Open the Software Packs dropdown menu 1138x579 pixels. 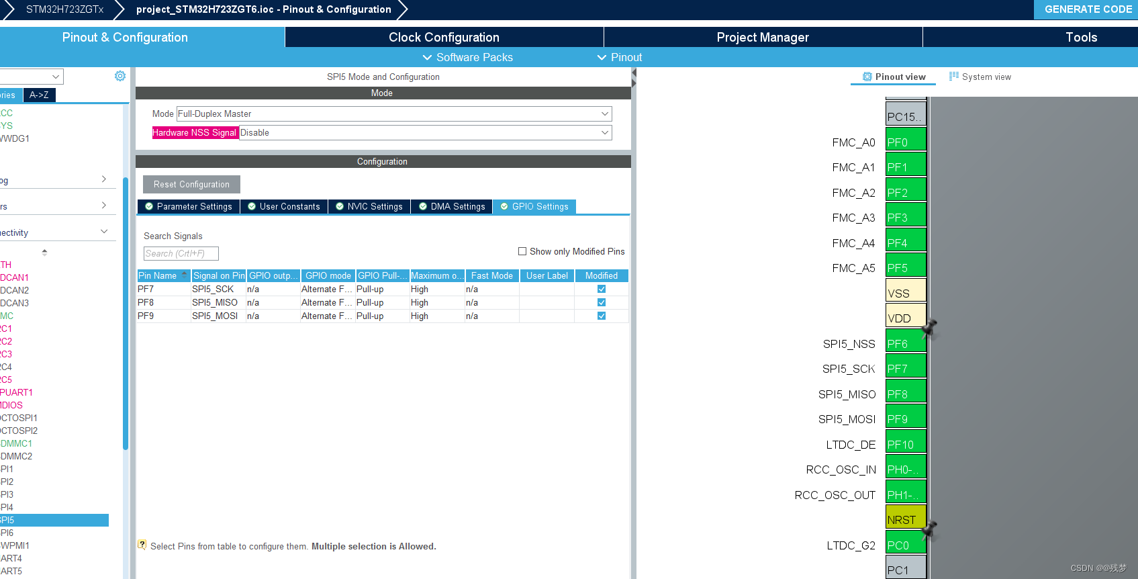467,57
